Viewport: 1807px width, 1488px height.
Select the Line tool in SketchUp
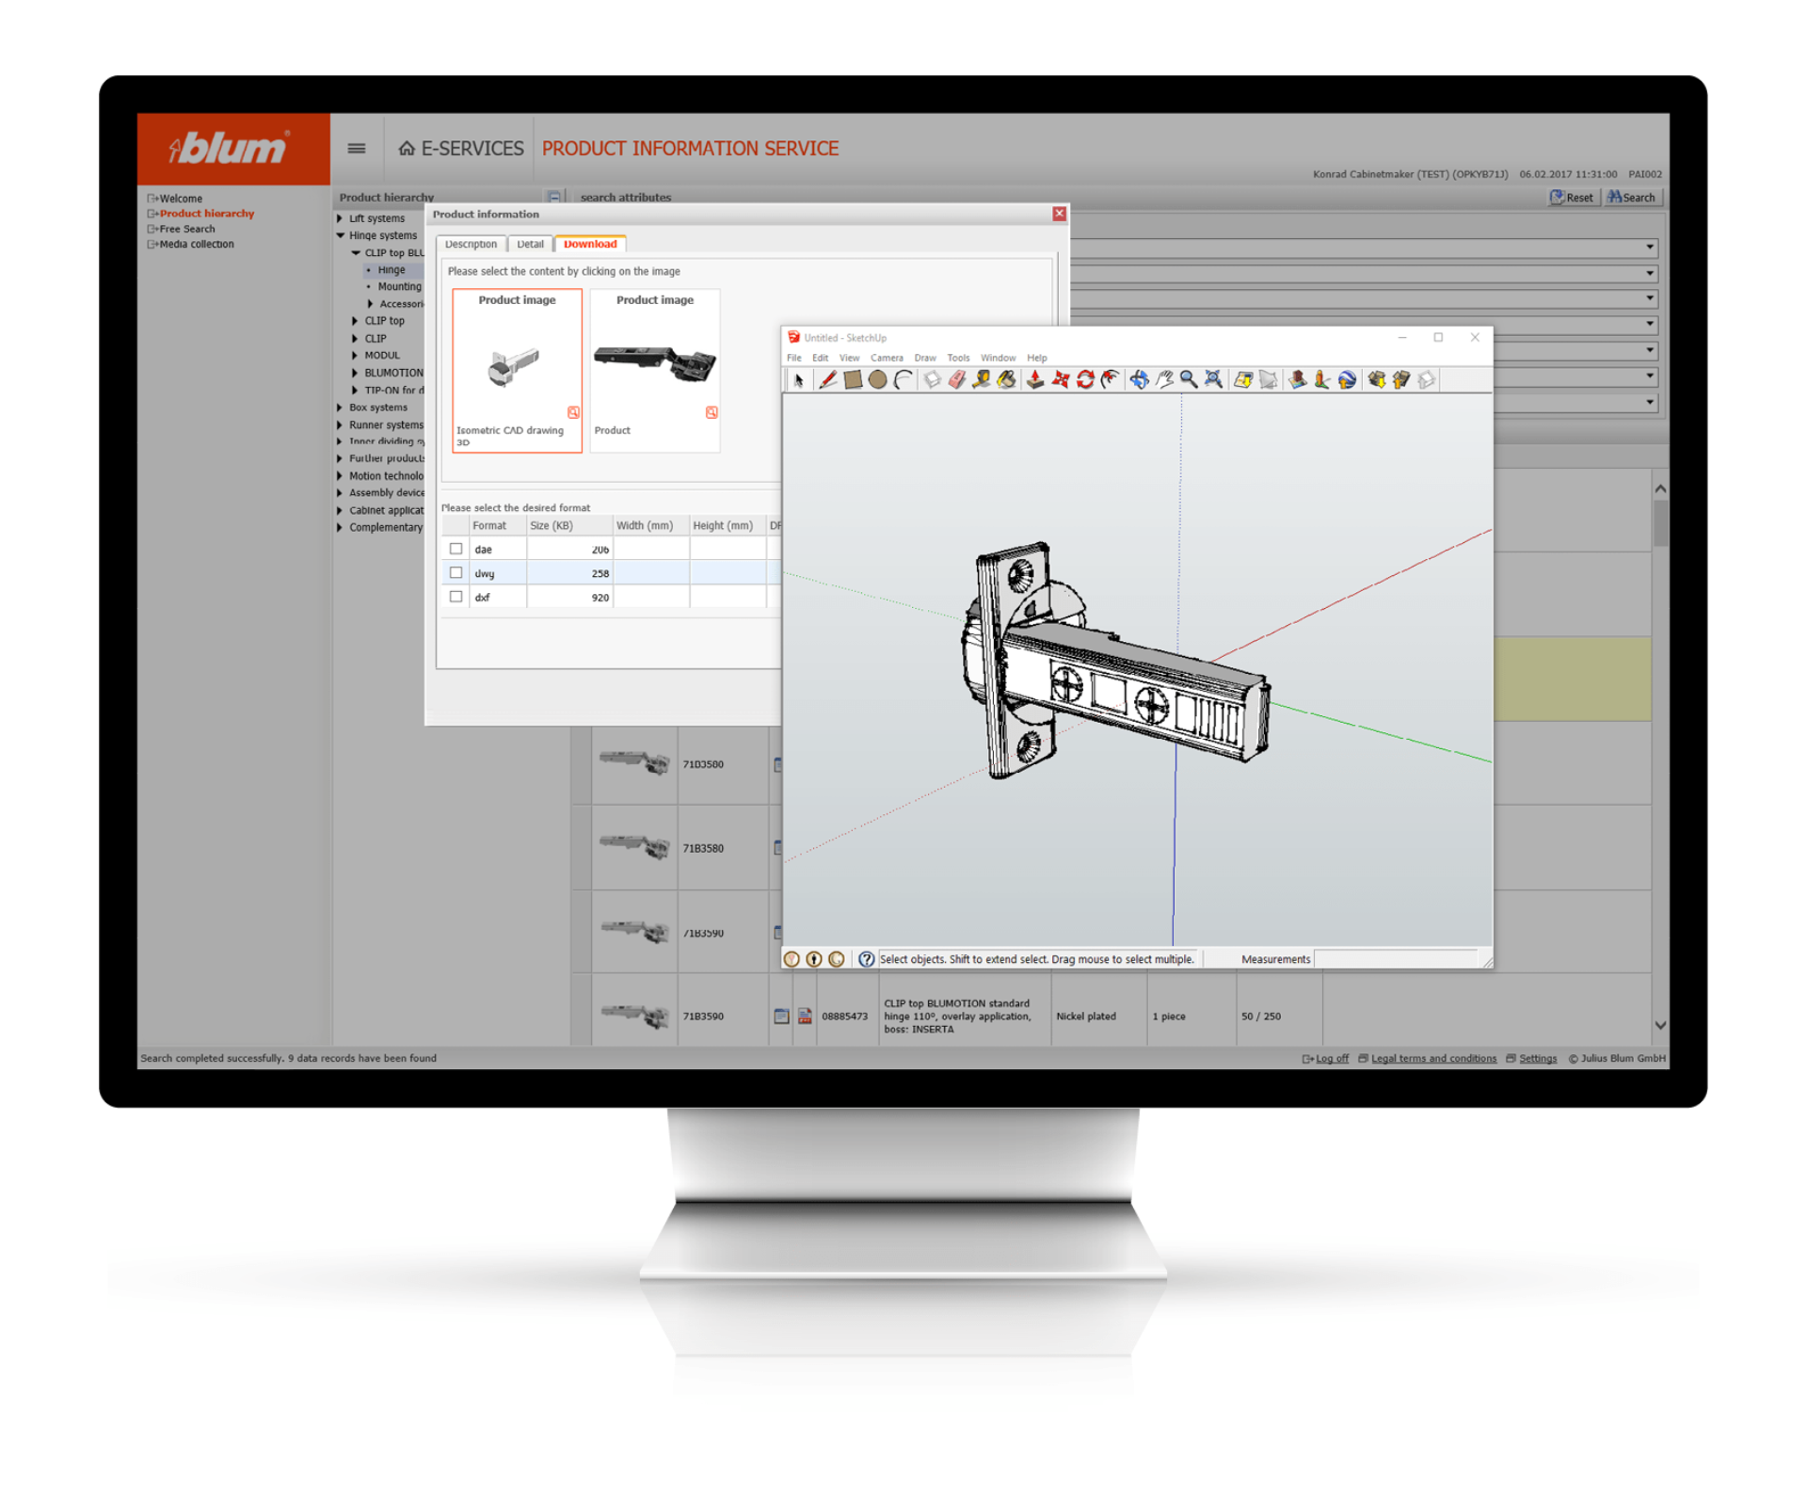pyautogui.click(x=828, y=379)
